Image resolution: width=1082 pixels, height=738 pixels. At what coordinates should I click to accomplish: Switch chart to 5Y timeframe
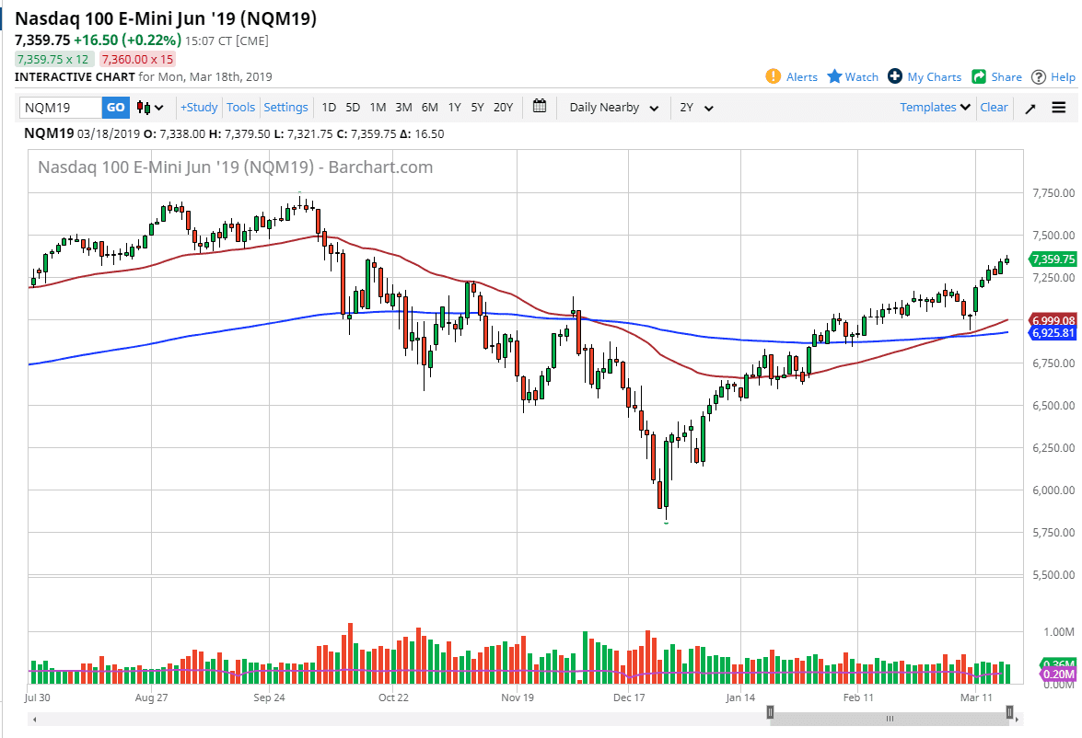point(478,108)
